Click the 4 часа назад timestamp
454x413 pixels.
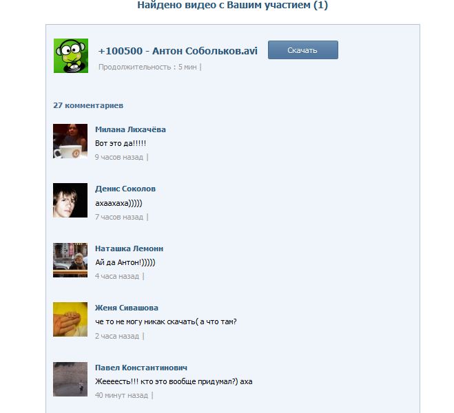click(x=117, y=276)
